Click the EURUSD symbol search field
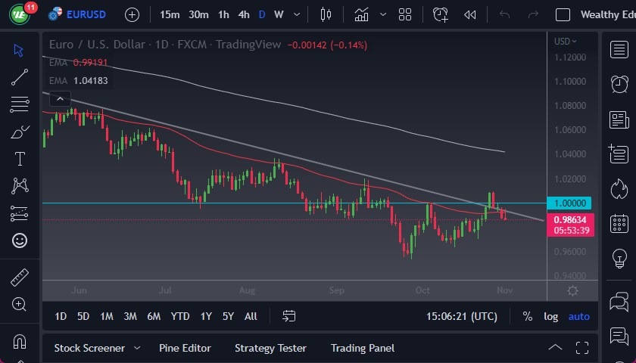Viewport: 636px width, 363px height. 86,14
